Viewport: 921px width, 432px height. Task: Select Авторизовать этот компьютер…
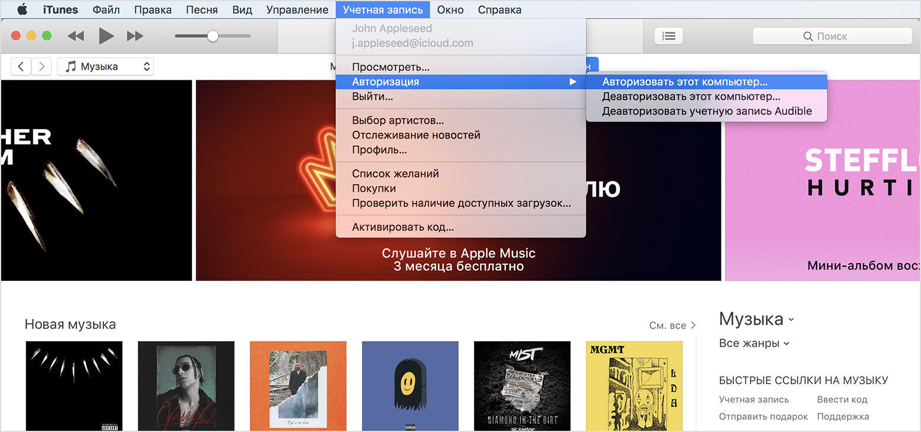(x=707, y=82)
